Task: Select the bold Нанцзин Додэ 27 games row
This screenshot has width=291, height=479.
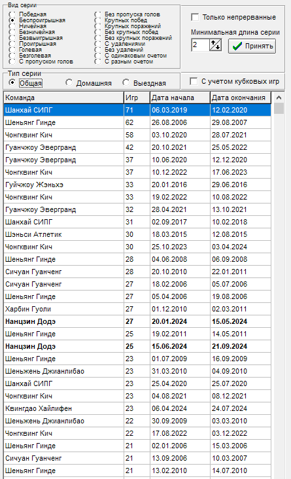Action: (x=137, y=321)
